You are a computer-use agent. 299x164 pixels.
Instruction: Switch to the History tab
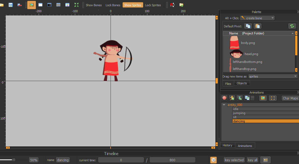227,146
